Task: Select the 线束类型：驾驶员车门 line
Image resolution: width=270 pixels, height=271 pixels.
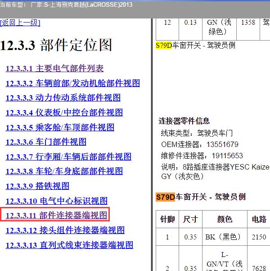Action: [197, 133]
